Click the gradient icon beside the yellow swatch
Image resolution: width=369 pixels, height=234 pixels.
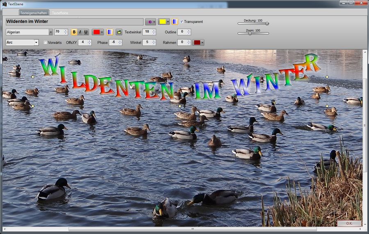[x=175, y=22]
